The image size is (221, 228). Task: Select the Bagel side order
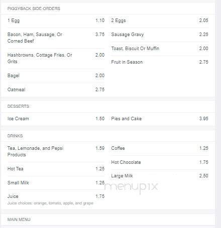(x=56, y=76)
